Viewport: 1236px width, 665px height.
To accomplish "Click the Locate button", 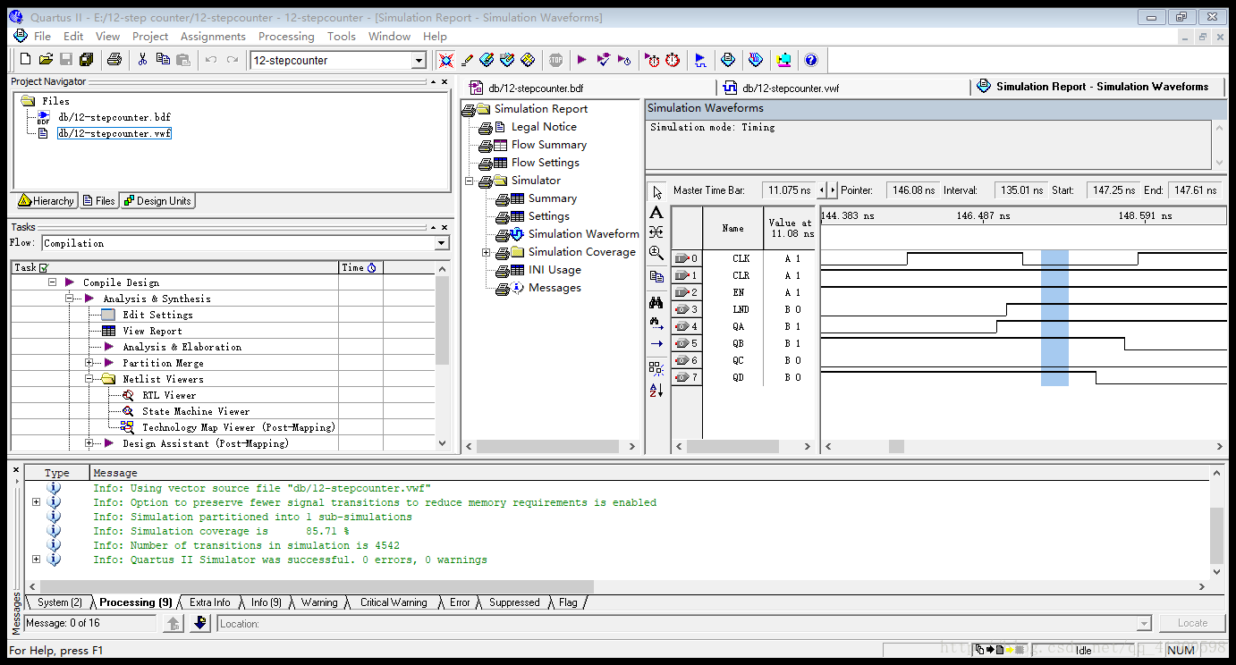I will point(1192,623).
